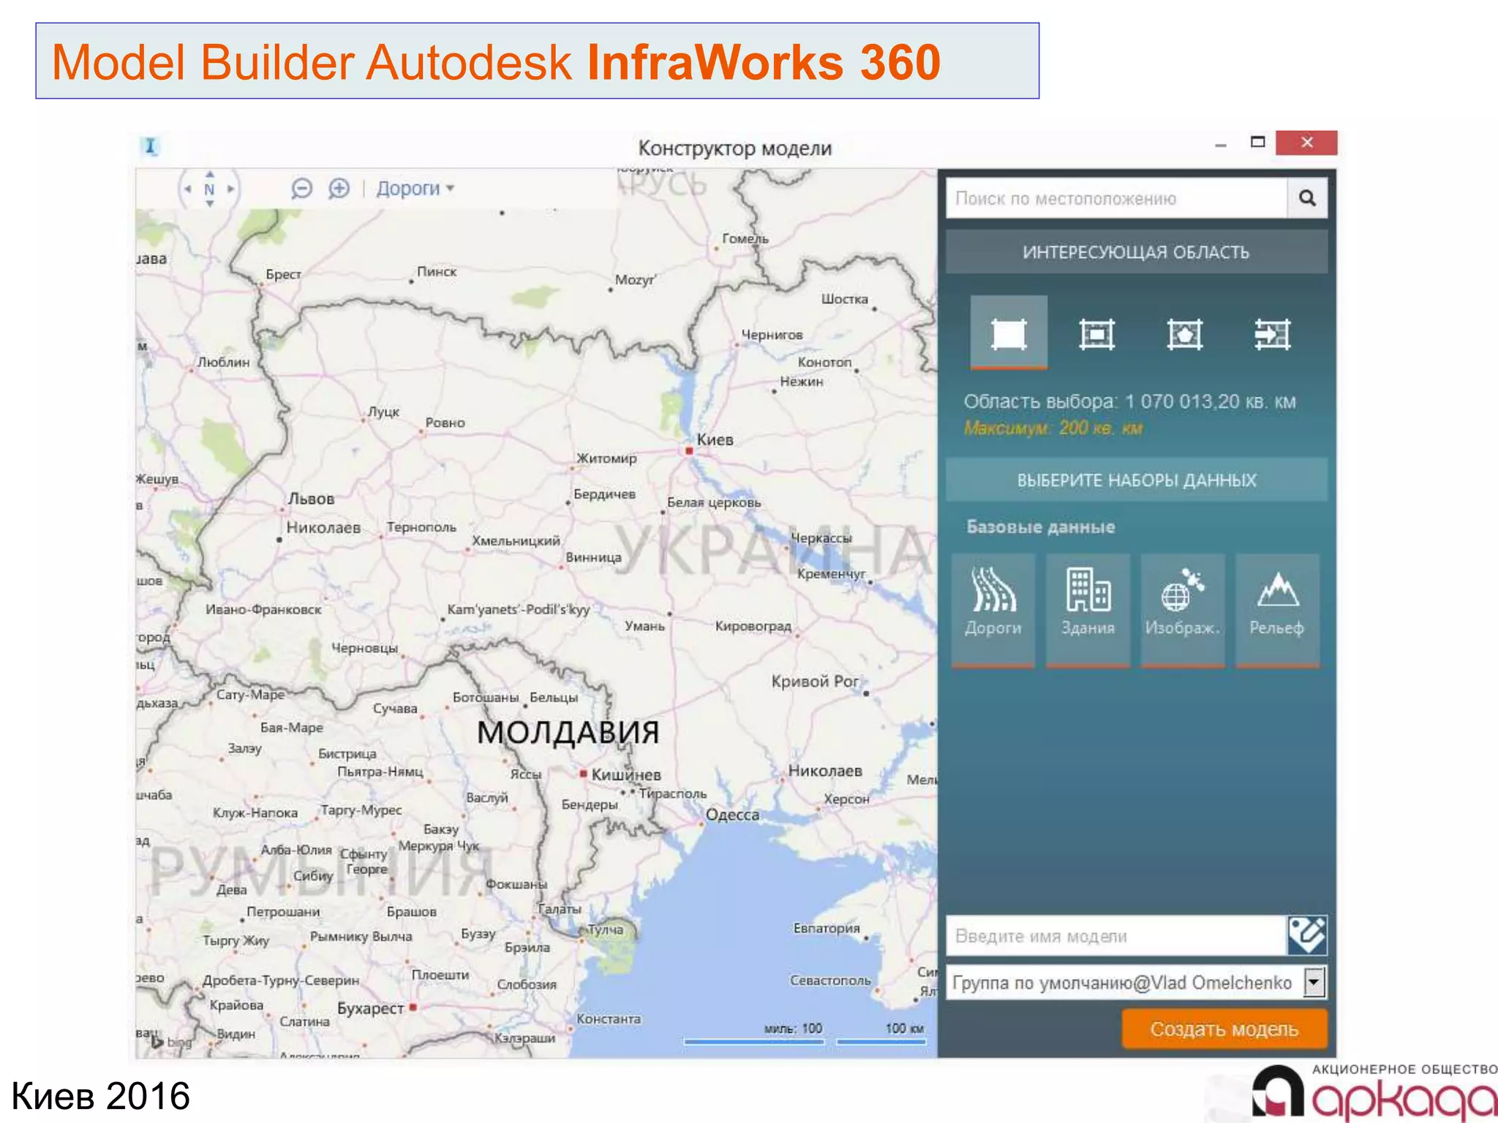Zoom out the map with minus icon
This screenshot has width=1498, height=1123.
[301, 189]
